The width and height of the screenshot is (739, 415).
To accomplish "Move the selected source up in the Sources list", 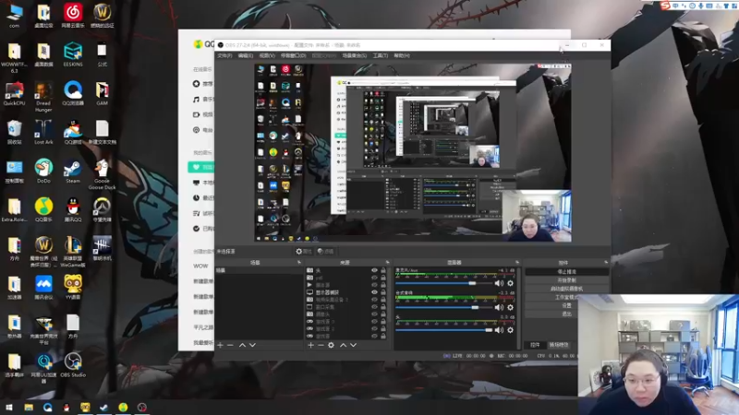I will [343, 345].
